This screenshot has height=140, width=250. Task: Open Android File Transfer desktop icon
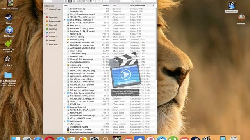point(8,46)
